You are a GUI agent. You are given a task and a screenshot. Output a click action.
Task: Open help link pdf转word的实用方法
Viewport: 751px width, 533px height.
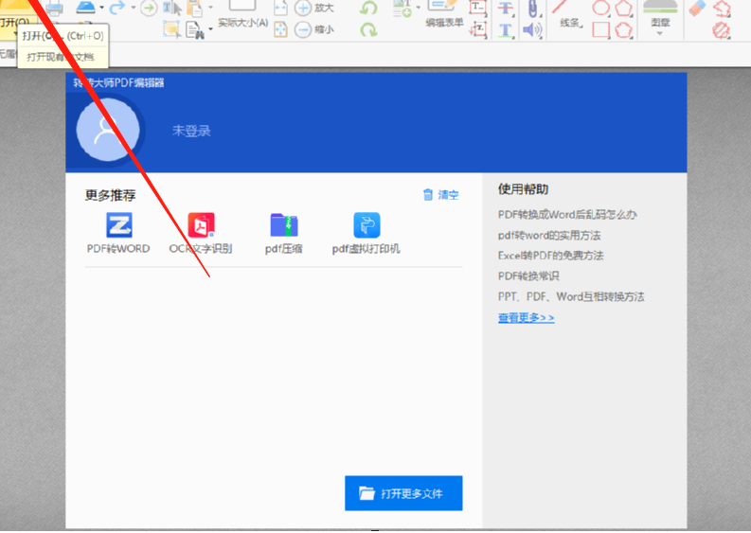tap(549, 235)
